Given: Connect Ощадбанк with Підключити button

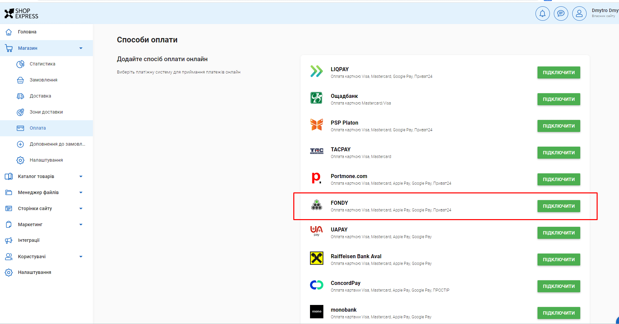Looking at the screenshot, I should 559,99.
